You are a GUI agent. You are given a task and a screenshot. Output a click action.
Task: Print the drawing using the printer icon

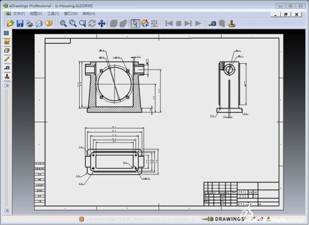(29, 23)
